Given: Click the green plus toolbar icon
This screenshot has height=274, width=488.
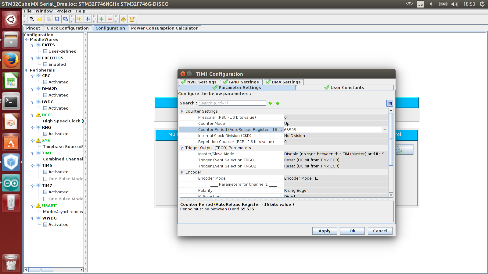Looking at the screenshot, I should (x=101, y=19).
